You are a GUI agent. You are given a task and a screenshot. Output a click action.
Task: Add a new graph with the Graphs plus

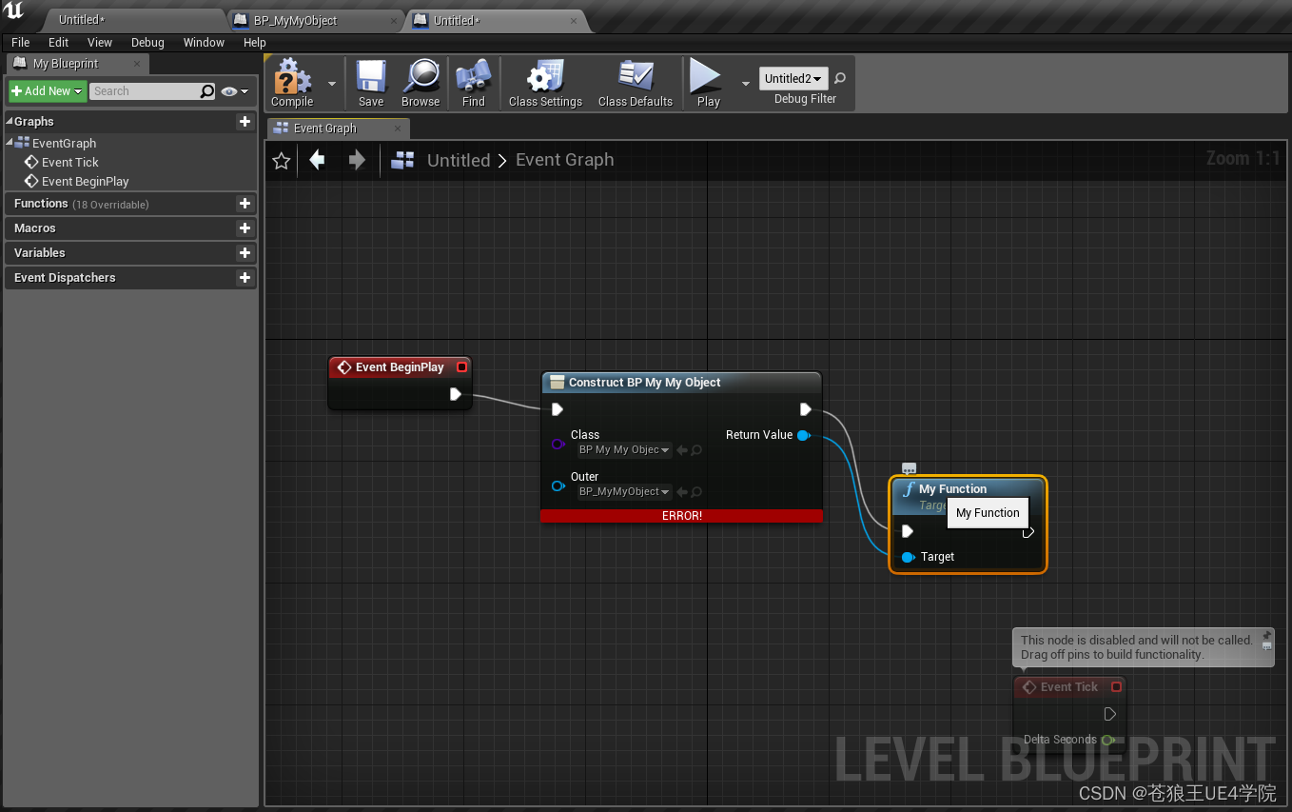tap(245, 121)
